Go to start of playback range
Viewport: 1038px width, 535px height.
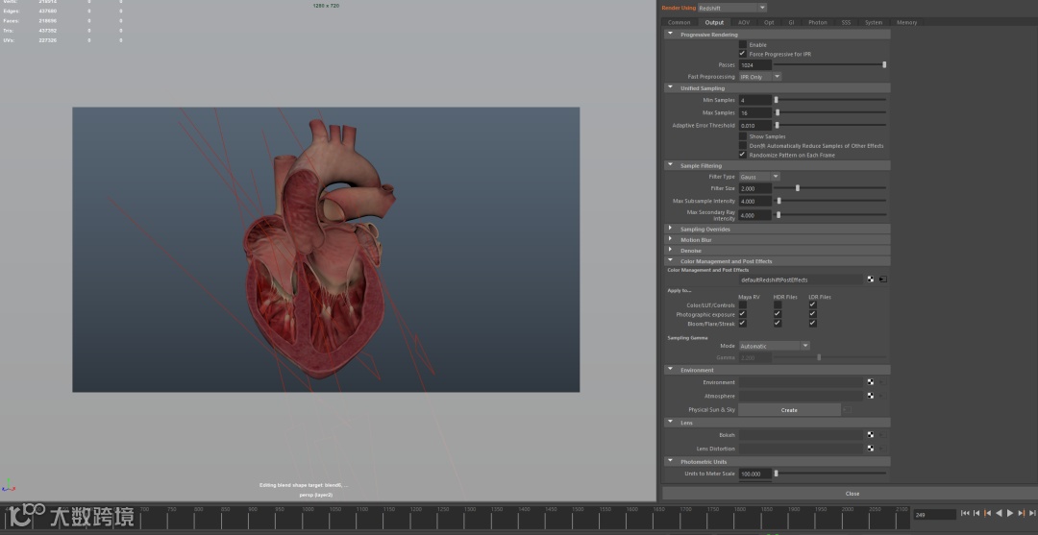[965, 514]
